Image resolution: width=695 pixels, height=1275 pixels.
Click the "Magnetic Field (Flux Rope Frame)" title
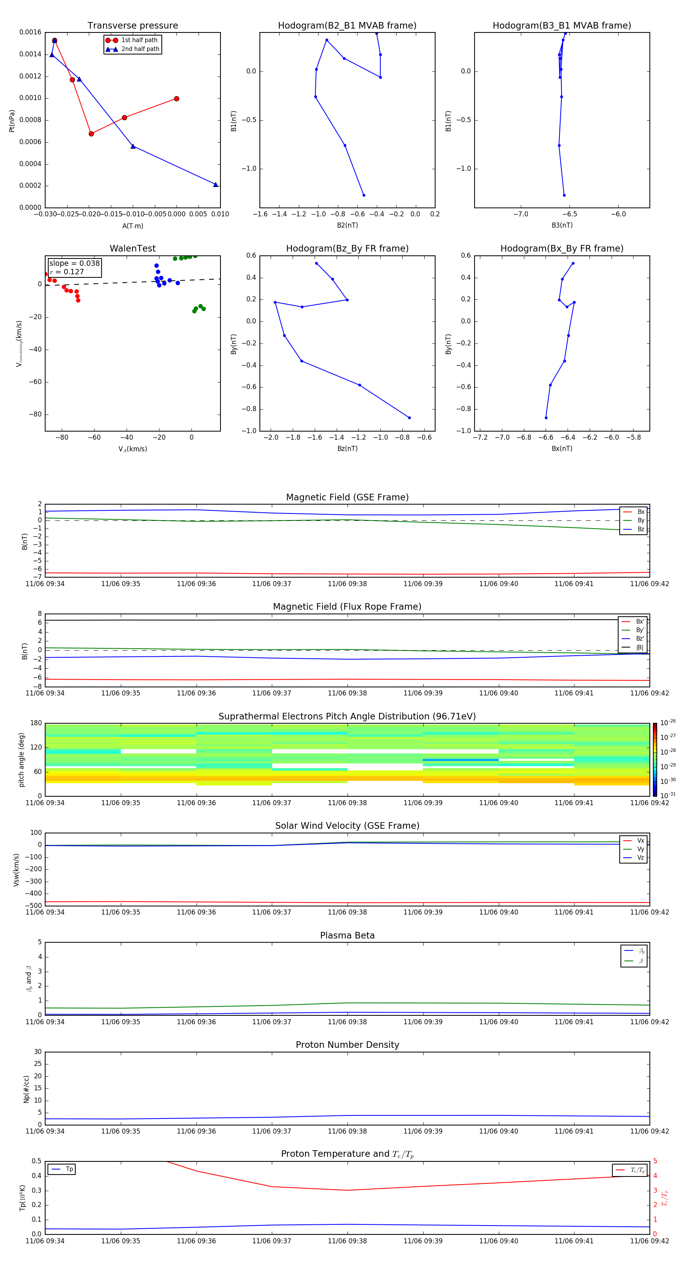347,606
